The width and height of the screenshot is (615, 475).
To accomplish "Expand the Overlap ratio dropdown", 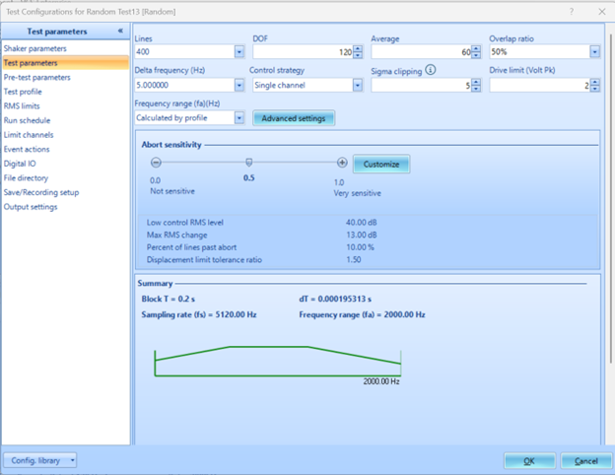I will click(594, 52).
